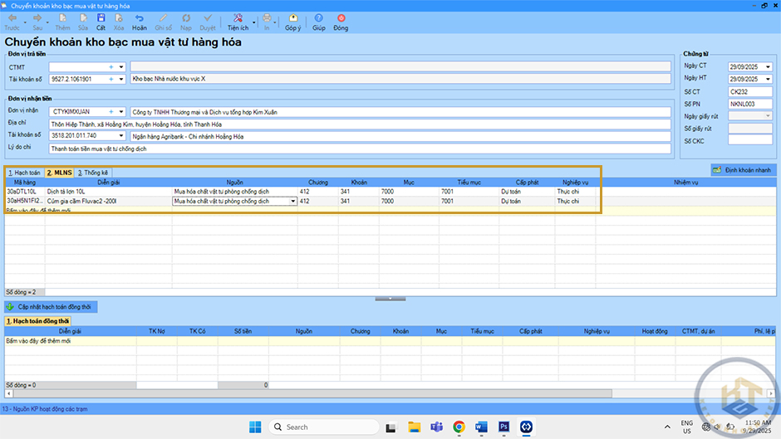Click the Đóng close icon in toolbar
Image resolution: width=781 pixels, height=439 pixels.
pos(341,18)
